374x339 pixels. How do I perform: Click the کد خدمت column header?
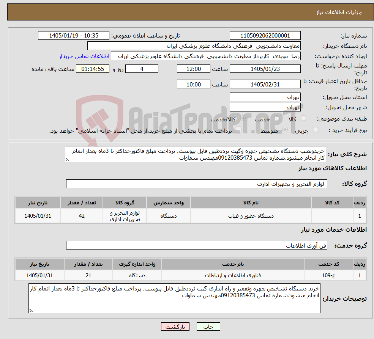(x=329, y=264)
